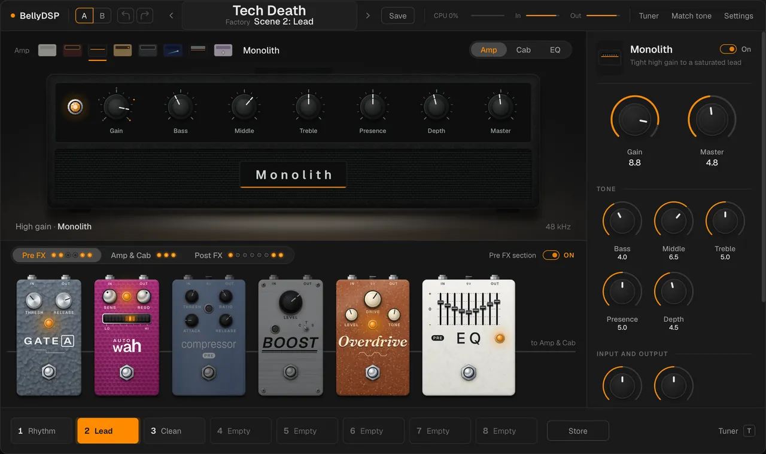Click the Depth knob in the side panel

click(674, 292)
